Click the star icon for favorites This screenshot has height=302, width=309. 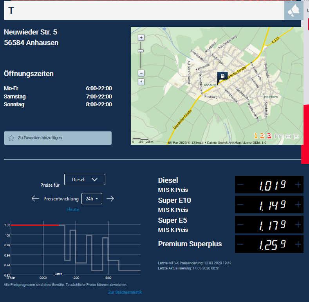pos(11,138)
